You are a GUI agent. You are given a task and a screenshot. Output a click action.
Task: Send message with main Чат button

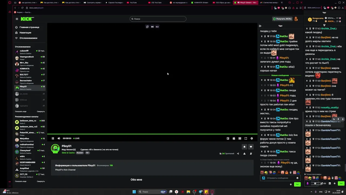[x=297, y=184]
